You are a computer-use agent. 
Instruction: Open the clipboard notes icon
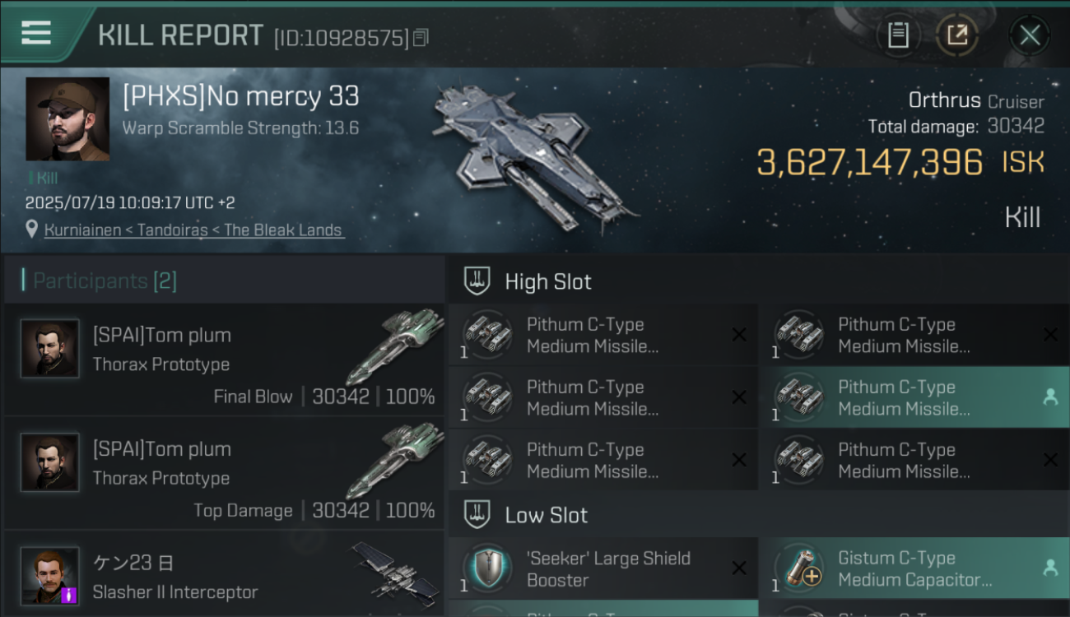point(898,35)
